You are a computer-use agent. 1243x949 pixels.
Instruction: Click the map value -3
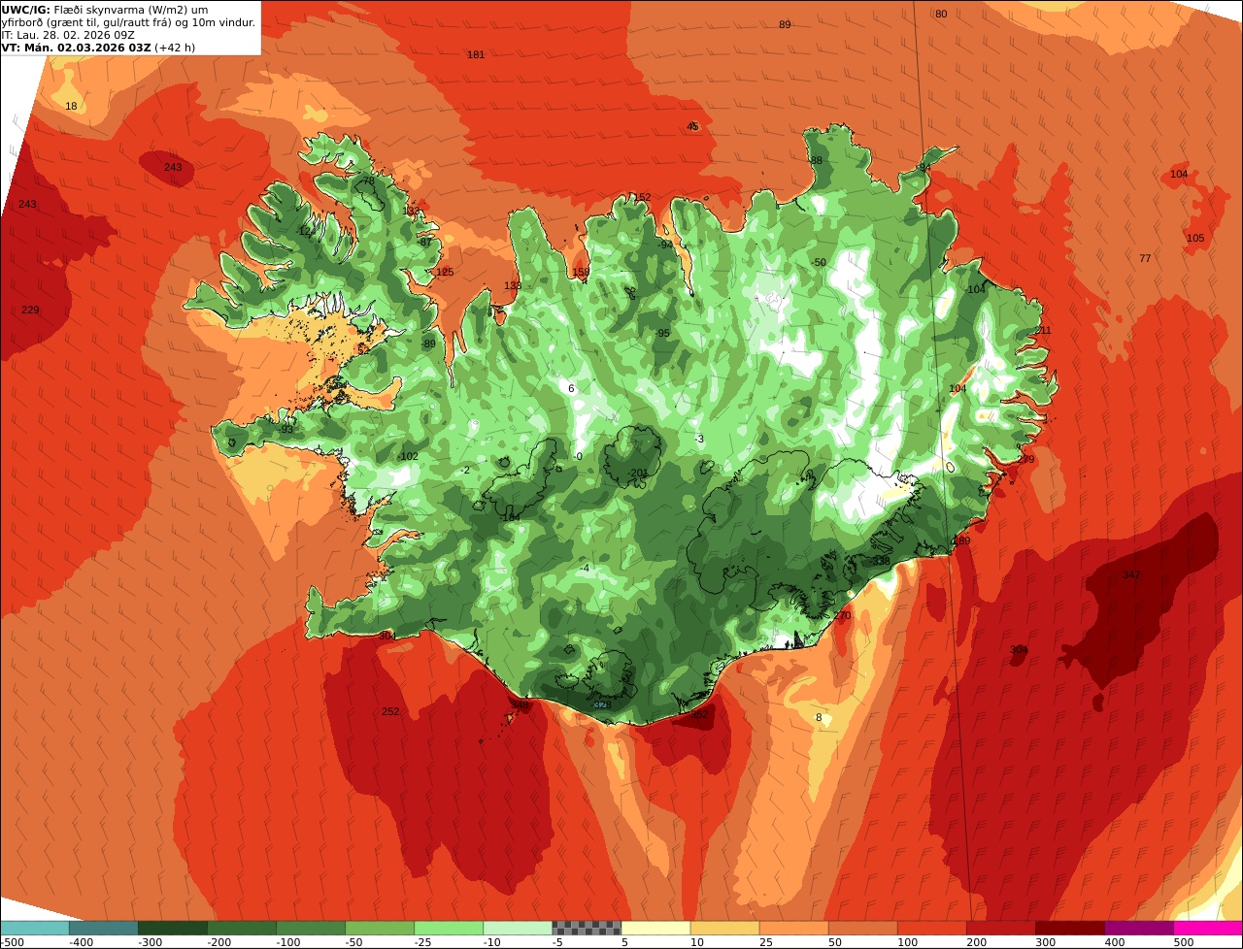click(699, 440)
